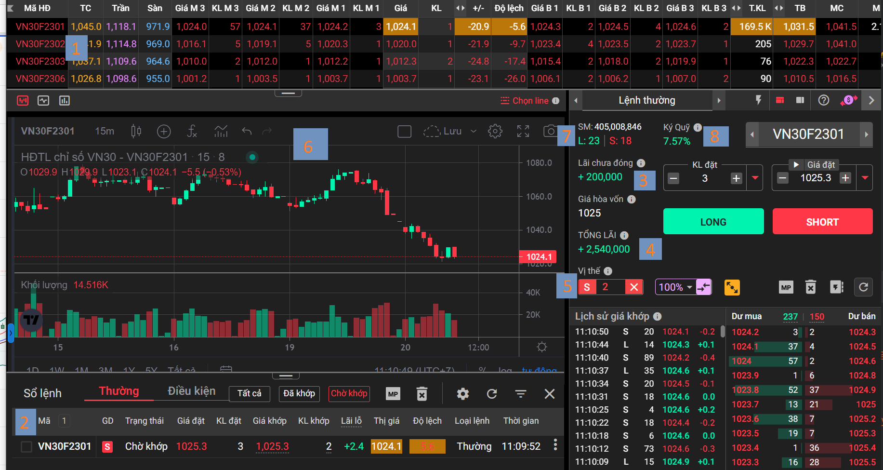
Task: Open VN30F2302 in the price table
Action: point(40,44)
